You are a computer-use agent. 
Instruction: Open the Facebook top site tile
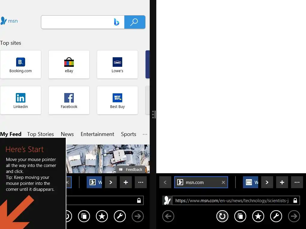pos(69,100)
